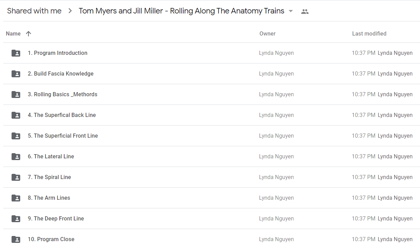Select the 5. The Superficial Front Line folder
This screenshot has width=420, height=247.
pyautogui.click(x=63, y=136)
